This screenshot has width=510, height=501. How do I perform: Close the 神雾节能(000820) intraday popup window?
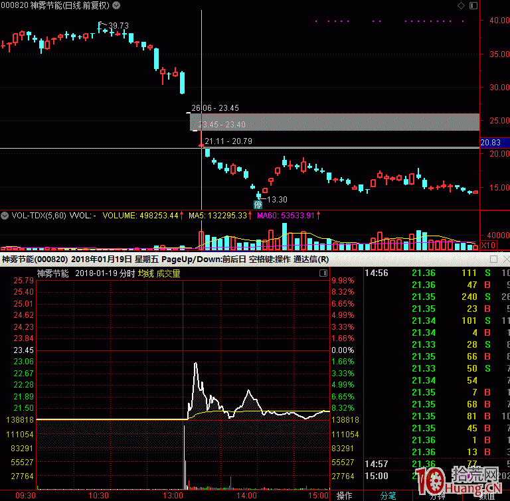[506, 259]
